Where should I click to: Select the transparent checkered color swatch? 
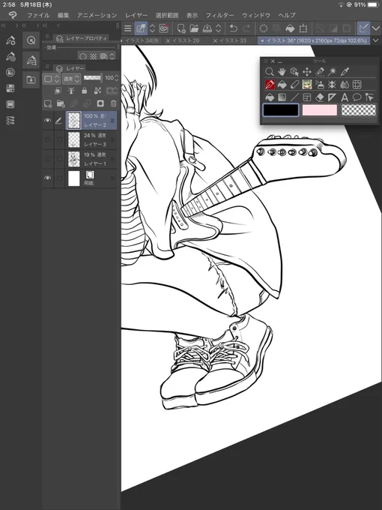point(359,110)
